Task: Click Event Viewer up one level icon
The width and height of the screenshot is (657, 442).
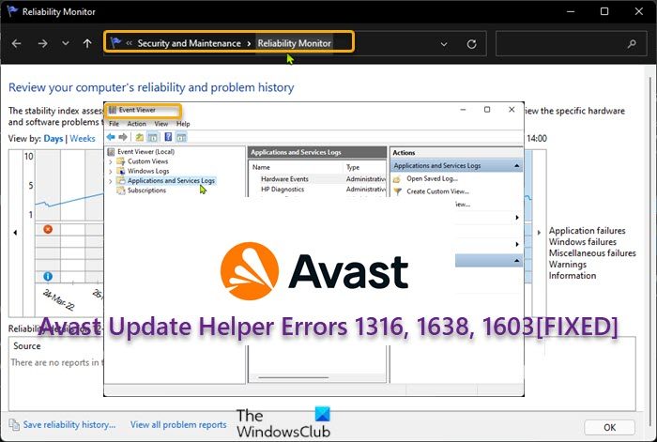Action: pos(140,137)
